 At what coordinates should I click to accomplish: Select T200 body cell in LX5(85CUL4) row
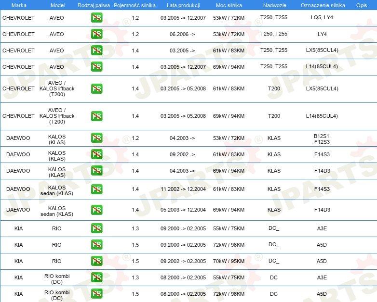274,88
